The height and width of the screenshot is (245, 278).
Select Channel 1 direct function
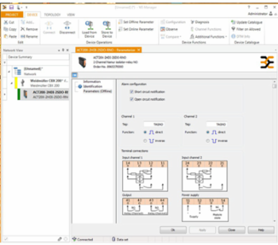click(x=145, y=132)
